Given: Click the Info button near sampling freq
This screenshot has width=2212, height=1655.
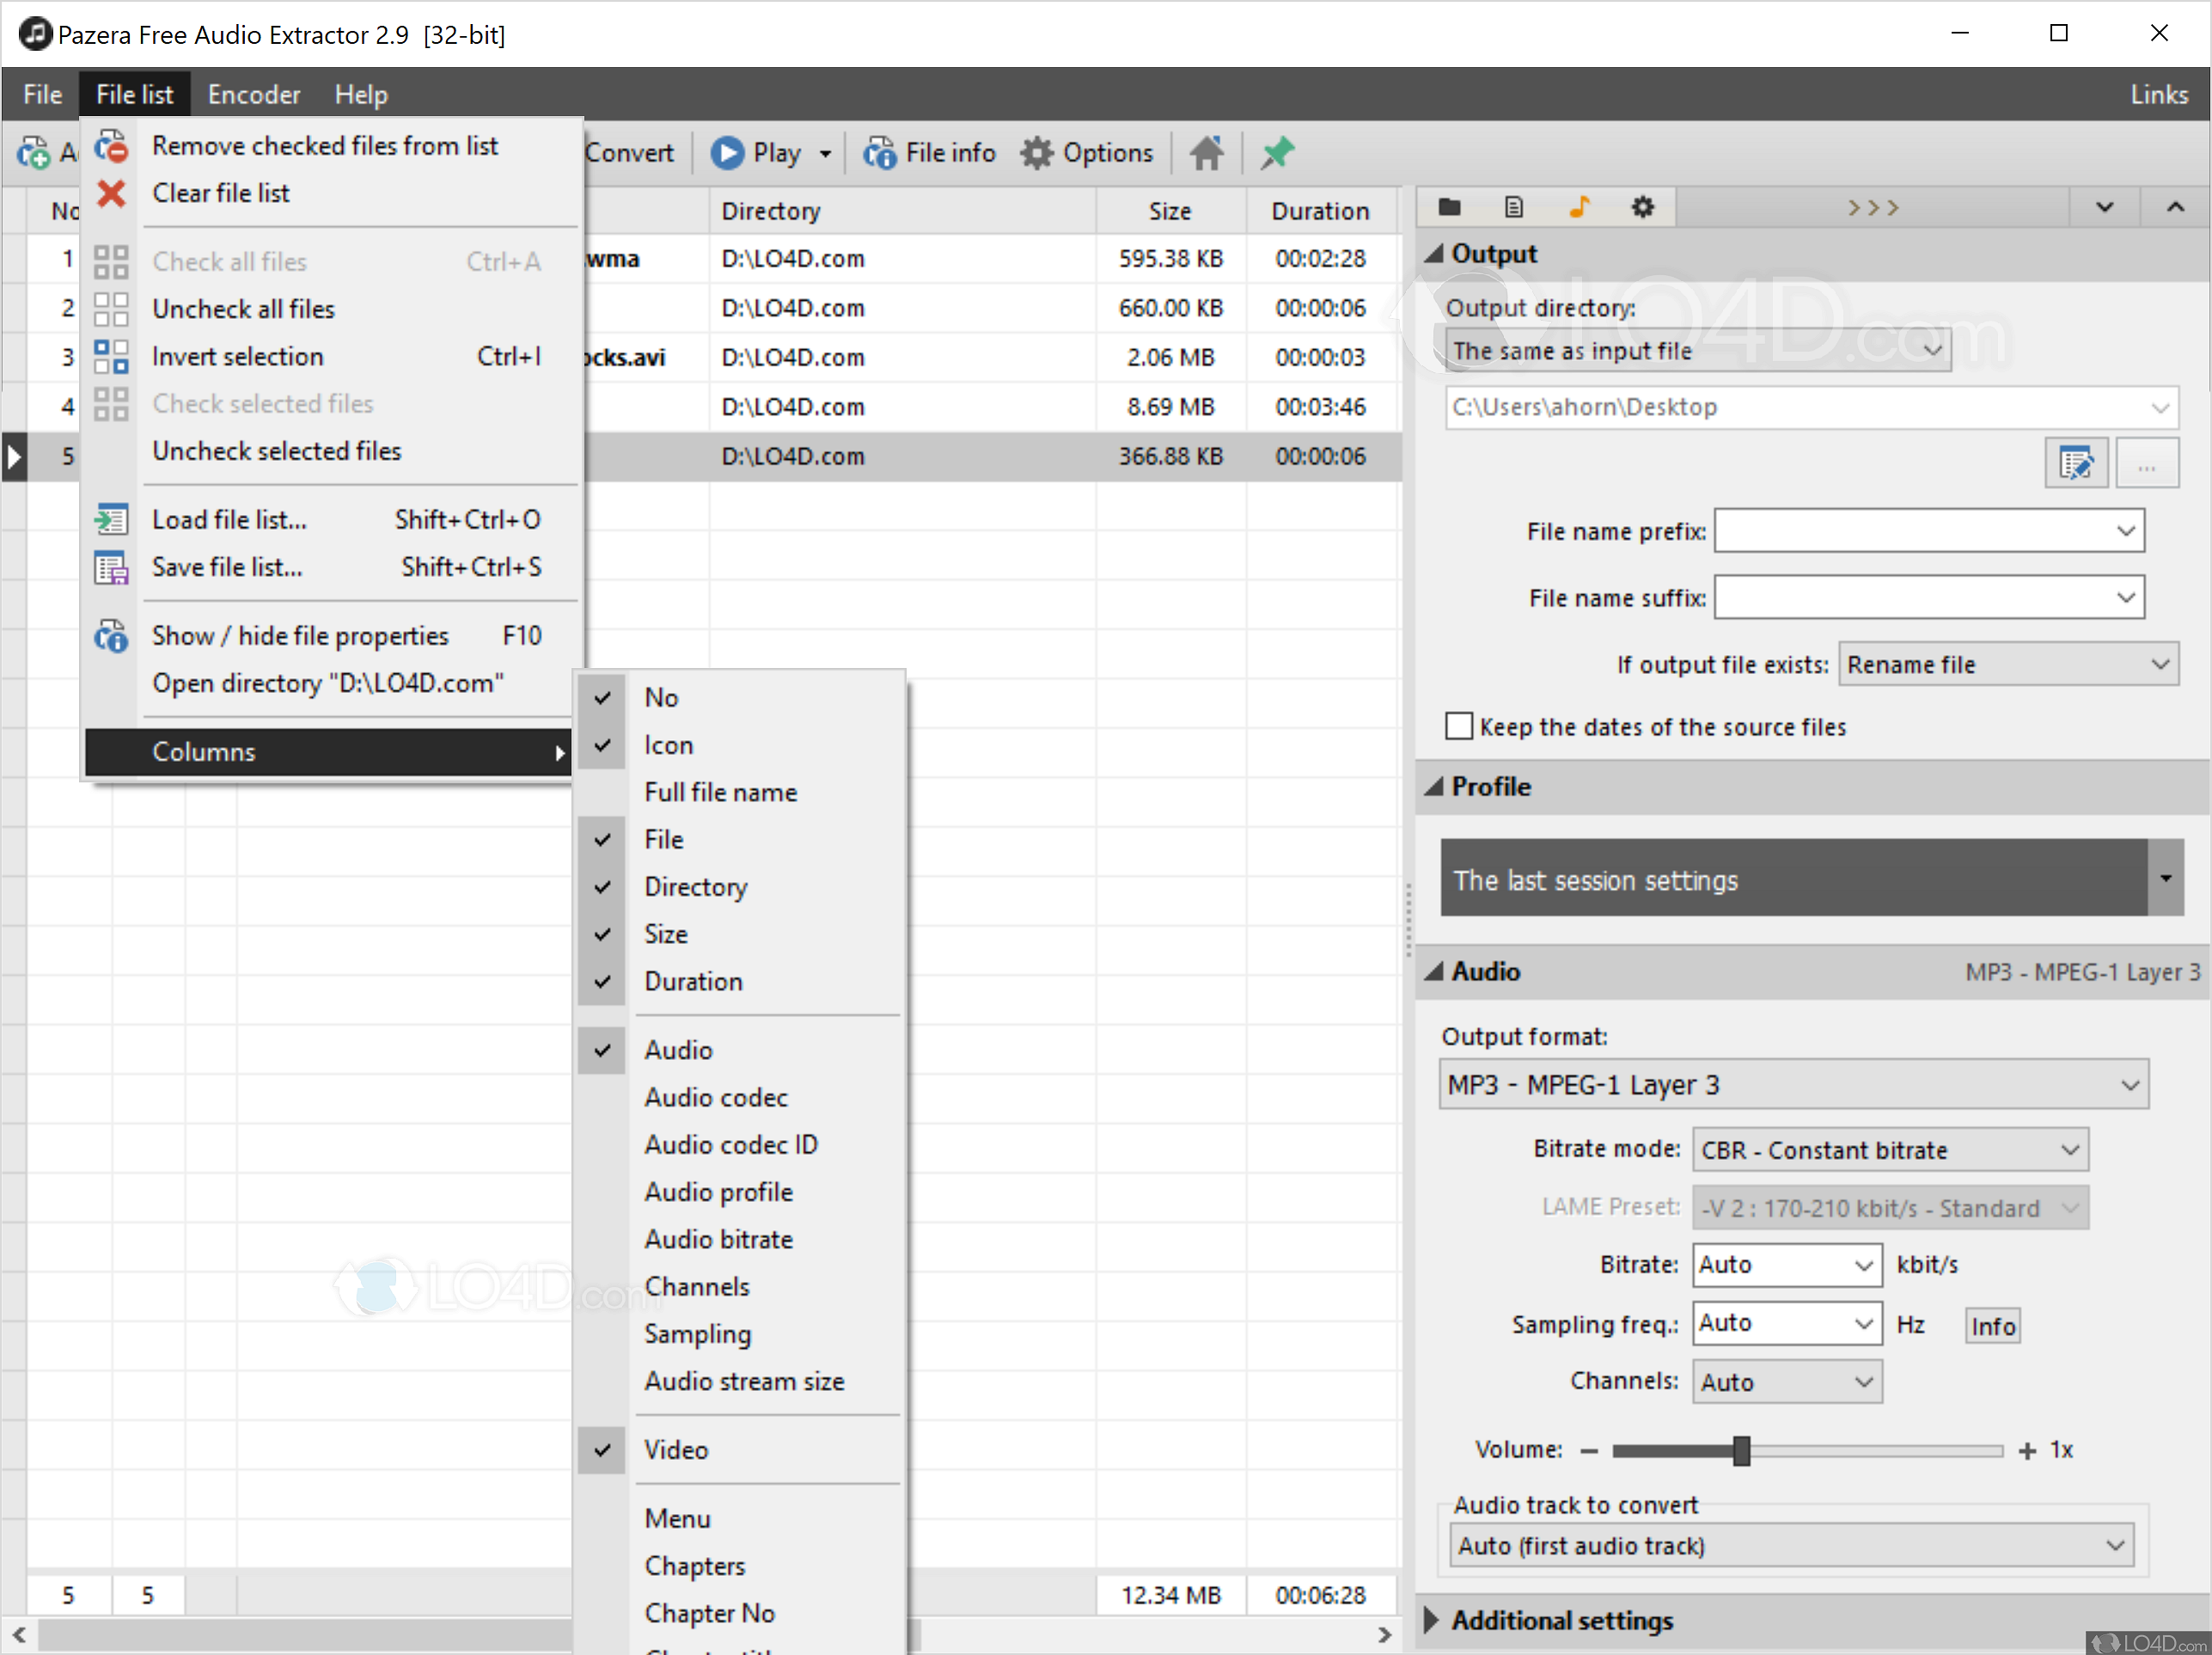Looking at the screenshot, I should [x=1991, y=1326].
